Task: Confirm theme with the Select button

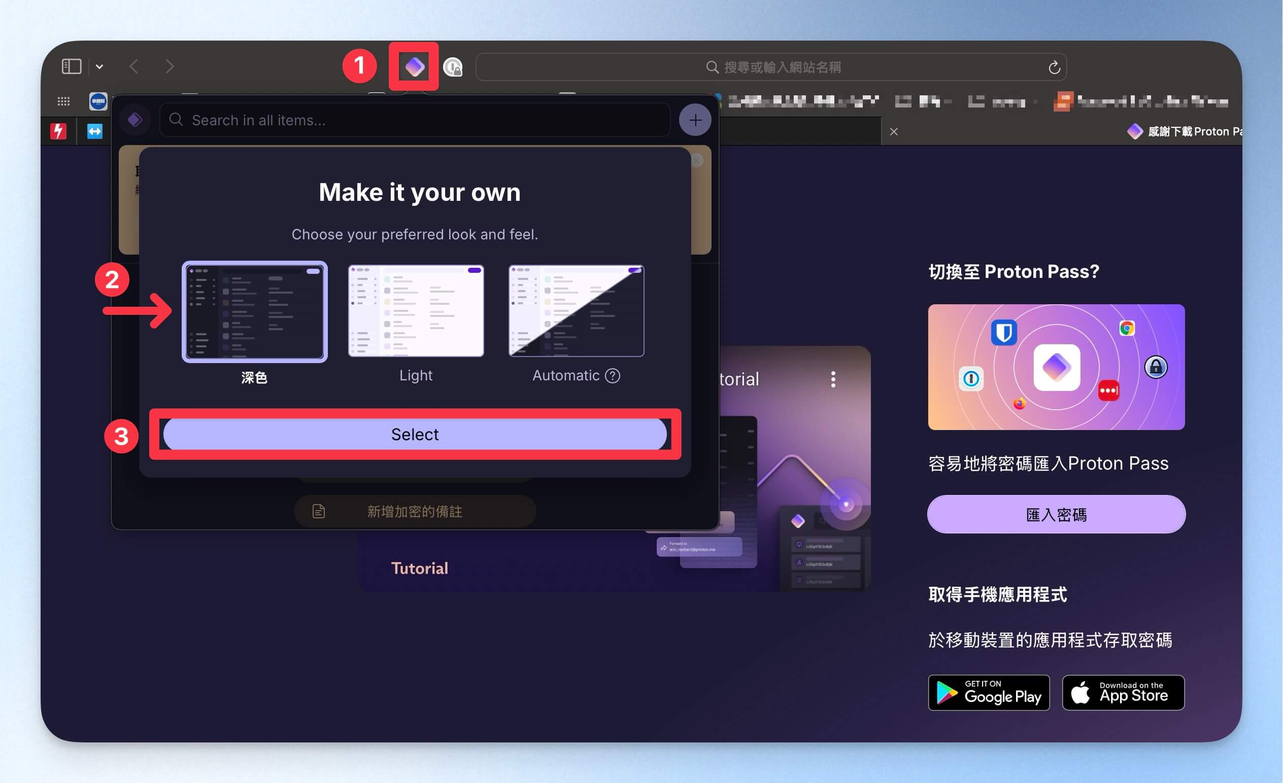Action: [x=415, y=434]
